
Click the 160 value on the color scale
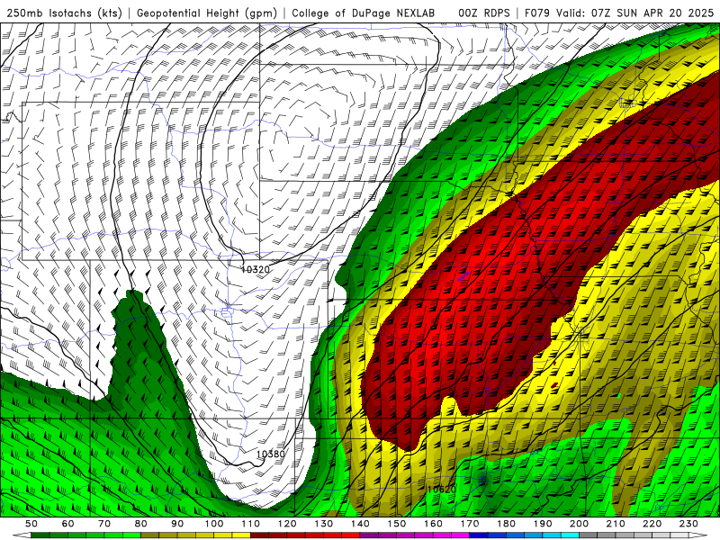point(433,524)
